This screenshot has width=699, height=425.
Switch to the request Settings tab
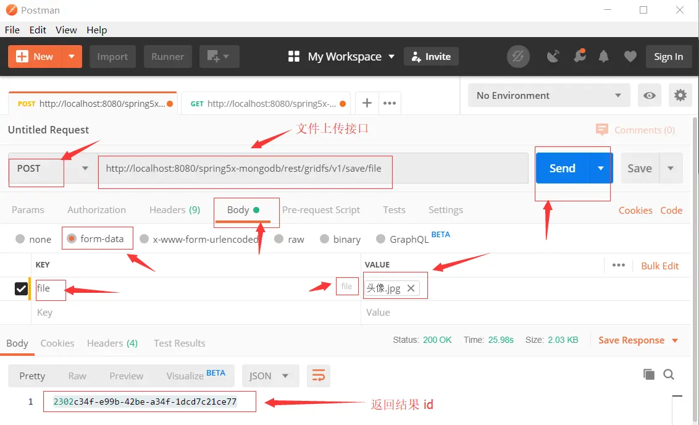445,209
